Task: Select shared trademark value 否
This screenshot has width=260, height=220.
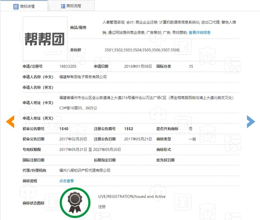Action: [191, 129]
